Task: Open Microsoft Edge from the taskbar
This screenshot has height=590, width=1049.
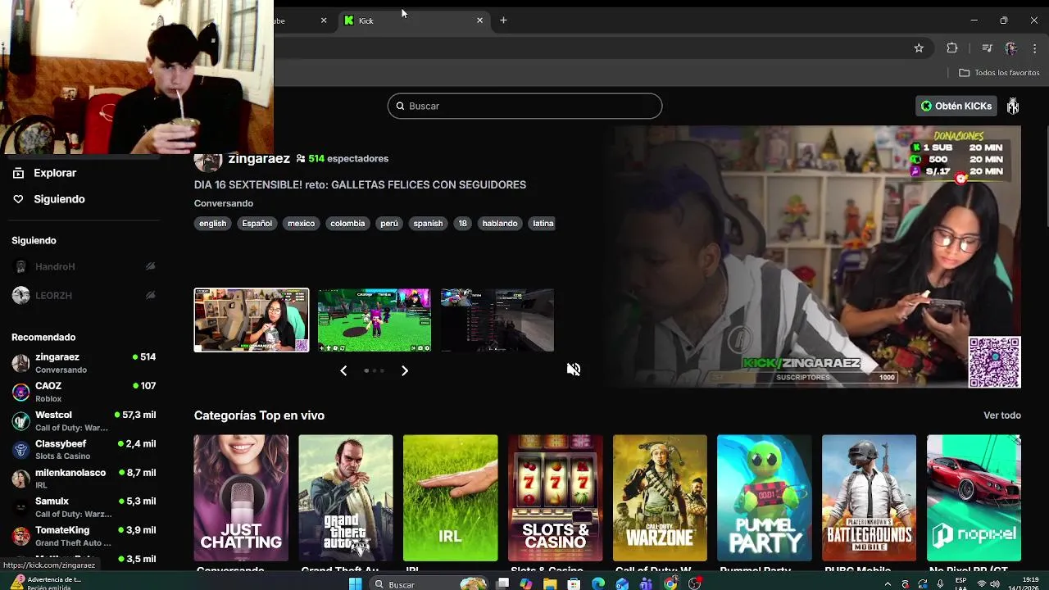Action: [x=598, y=584]
